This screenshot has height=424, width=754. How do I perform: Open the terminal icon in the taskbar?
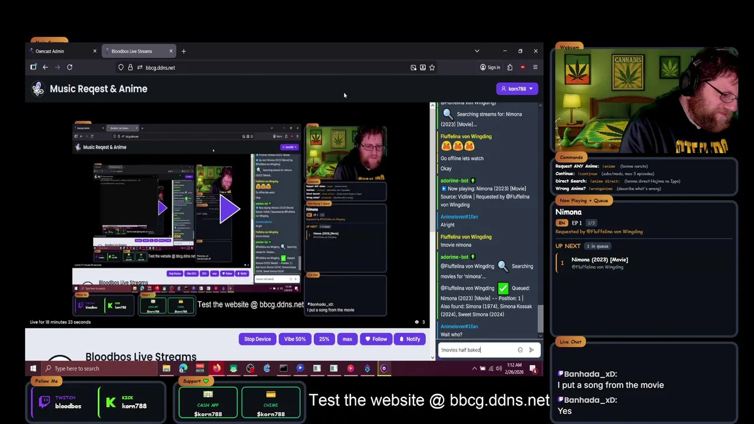pyautogui.click(x=283, y=369)
